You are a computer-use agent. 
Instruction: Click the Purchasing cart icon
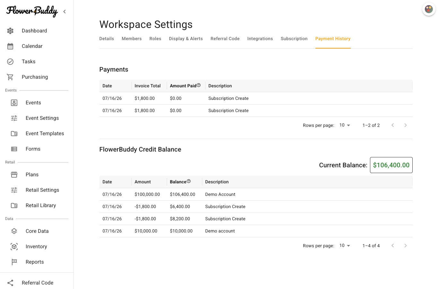point(10,77)
